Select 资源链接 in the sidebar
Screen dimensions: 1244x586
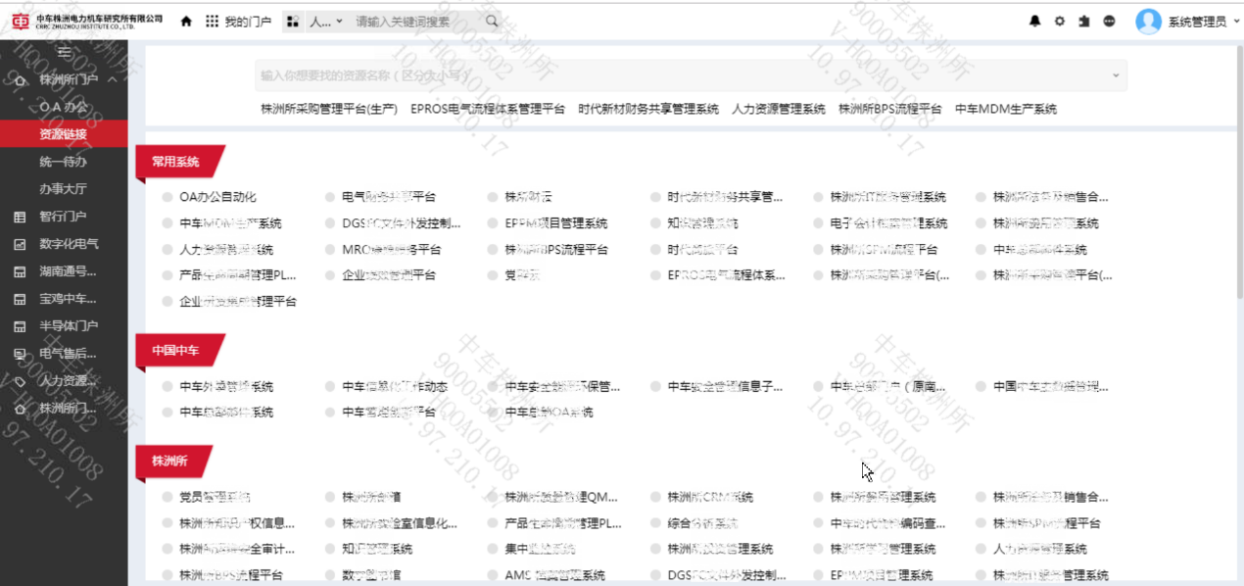pyautogui.click(x=64, y=134)
